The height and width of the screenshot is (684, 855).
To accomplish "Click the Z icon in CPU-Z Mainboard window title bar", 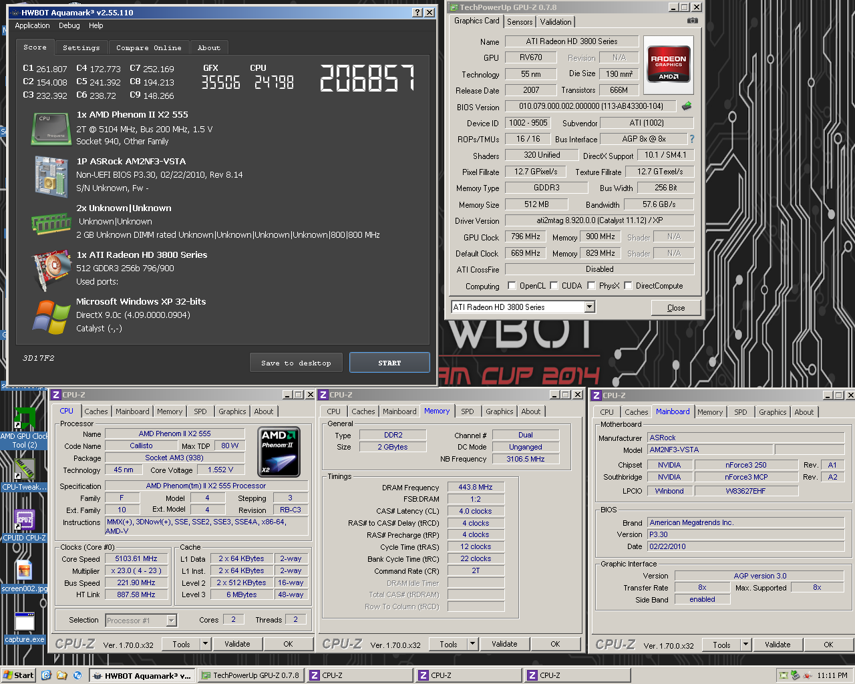I will tap(596, 395).
